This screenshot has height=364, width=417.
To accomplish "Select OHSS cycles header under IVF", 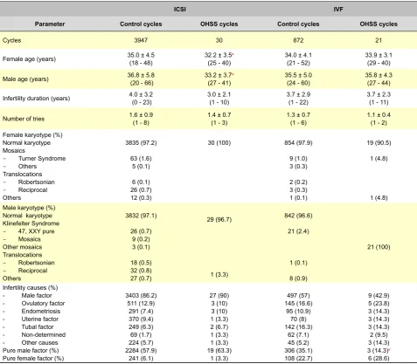I will [379, 24].
